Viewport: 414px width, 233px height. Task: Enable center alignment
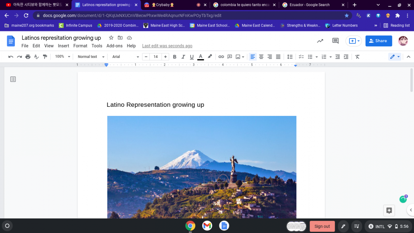261,57
